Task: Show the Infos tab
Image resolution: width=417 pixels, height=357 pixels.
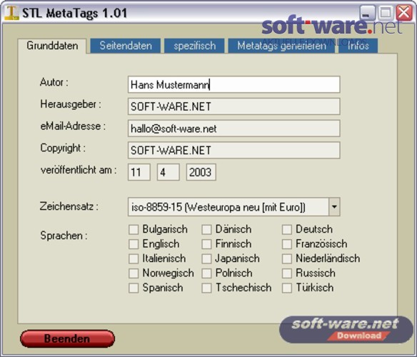Action: (x=358, y=46)
